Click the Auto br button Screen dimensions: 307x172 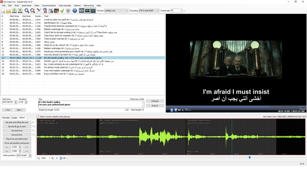click(x=155, y=106)
